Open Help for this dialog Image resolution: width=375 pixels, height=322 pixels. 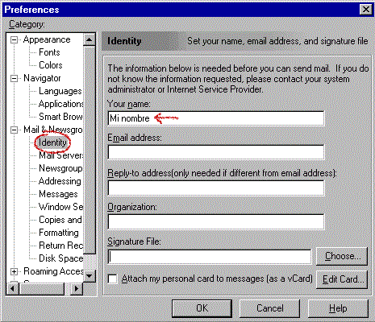pyautogui.click(x=338, y=308)
